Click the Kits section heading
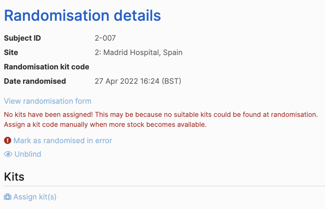Viewport: 325px width, 209px height. pyautogui.click(x=14, y=177)
